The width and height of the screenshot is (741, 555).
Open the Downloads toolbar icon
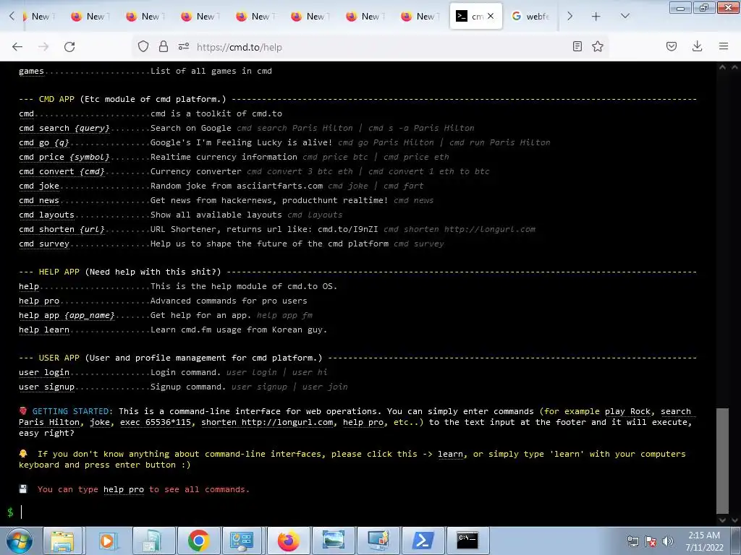pyautogui.click(x=697, y=46)
